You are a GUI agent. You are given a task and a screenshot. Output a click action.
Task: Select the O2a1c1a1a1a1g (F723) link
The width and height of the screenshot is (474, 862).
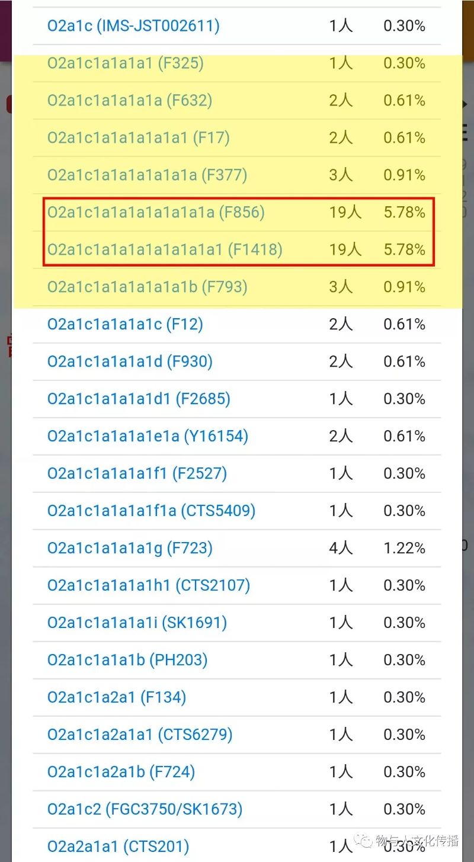coord(130,549)
